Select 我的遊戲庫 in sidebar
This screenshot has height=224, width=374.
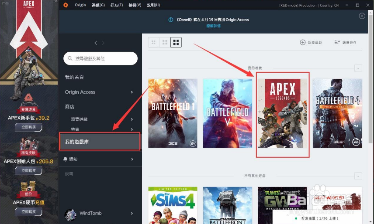[x=100, y=142]
